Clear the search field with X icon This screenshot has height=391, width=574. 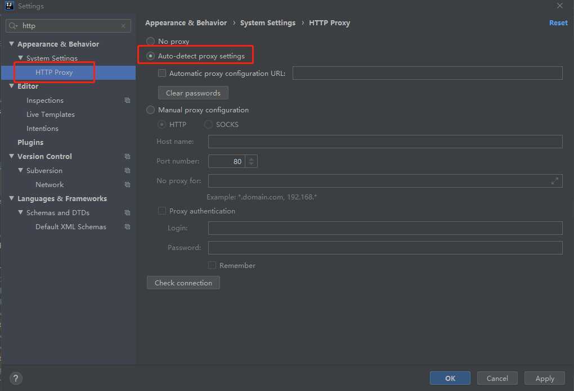coord(123,26)
